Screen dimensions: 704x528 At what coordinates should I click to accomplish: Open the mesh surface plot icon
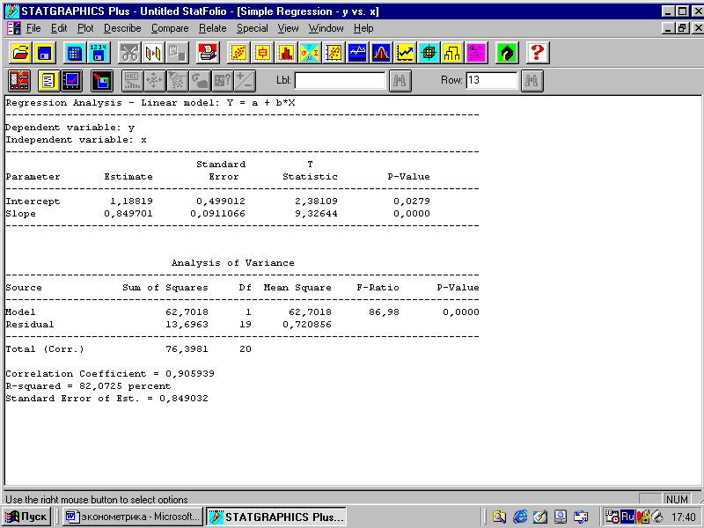pos(429,53)
